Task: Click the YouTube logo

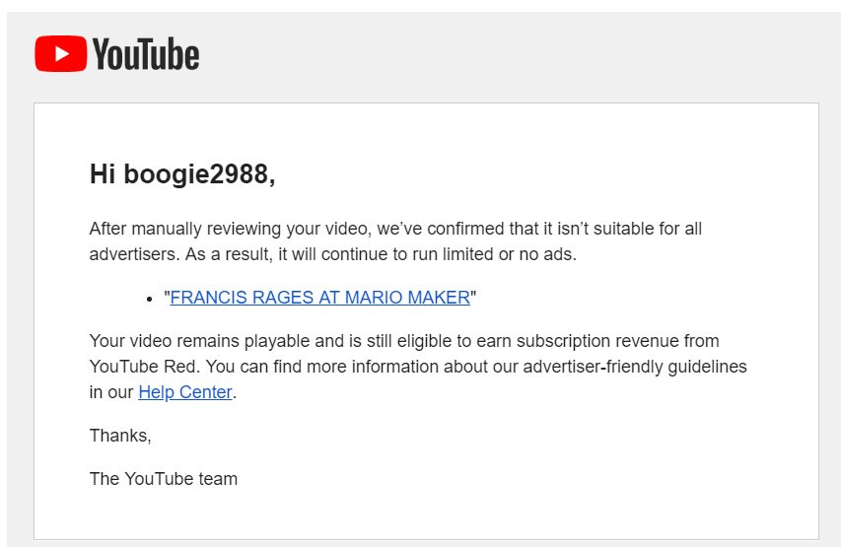Action: point(117,53)
